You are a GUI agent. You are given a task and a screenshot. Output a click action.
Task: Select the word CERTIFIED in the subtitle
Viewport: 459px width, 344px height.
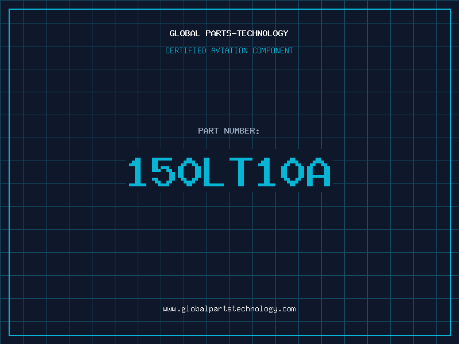pos(186,50)
